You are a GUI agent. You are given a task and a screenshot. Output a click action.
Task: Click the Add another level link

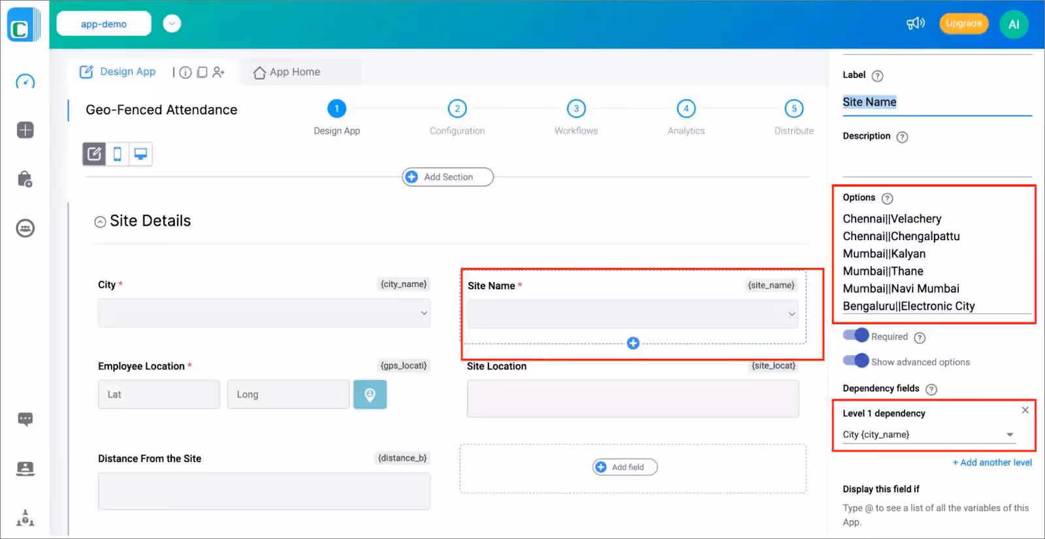point(992,463)
